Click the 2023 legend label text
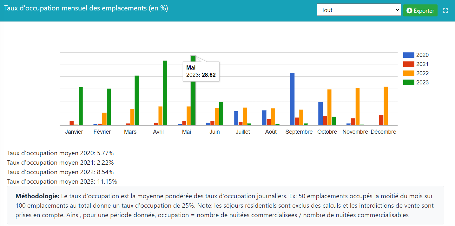This screenshot has height=226, width=455. 422,82
